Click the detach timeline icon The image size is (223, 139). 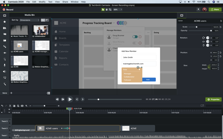click(x=202, y=106)
